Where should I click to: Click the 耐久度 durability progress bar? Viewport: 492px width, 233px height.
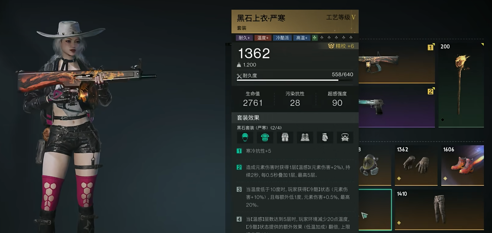pos(295,80)
